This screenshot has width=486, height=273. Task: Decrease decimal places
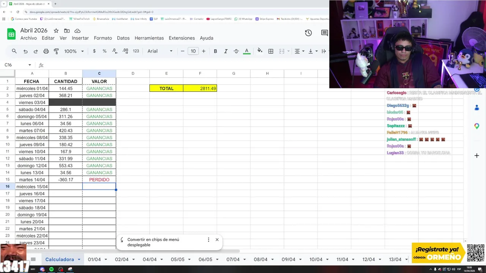(115, 51)
